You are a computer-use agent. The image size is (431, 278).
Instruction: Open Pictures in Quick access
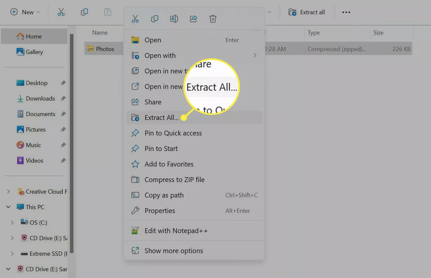(32, 130)
